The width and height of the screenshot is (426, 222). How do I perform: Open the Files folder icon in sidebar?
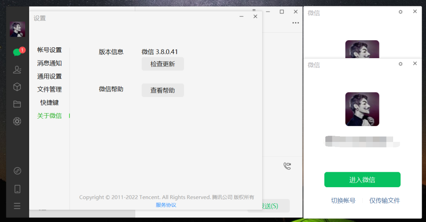(x=17, y=104)
